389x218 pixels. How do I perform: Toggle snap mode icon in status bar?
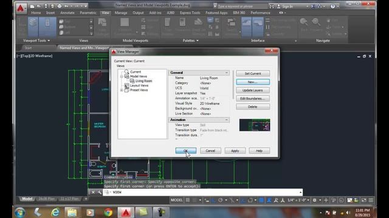click(194, 200)
